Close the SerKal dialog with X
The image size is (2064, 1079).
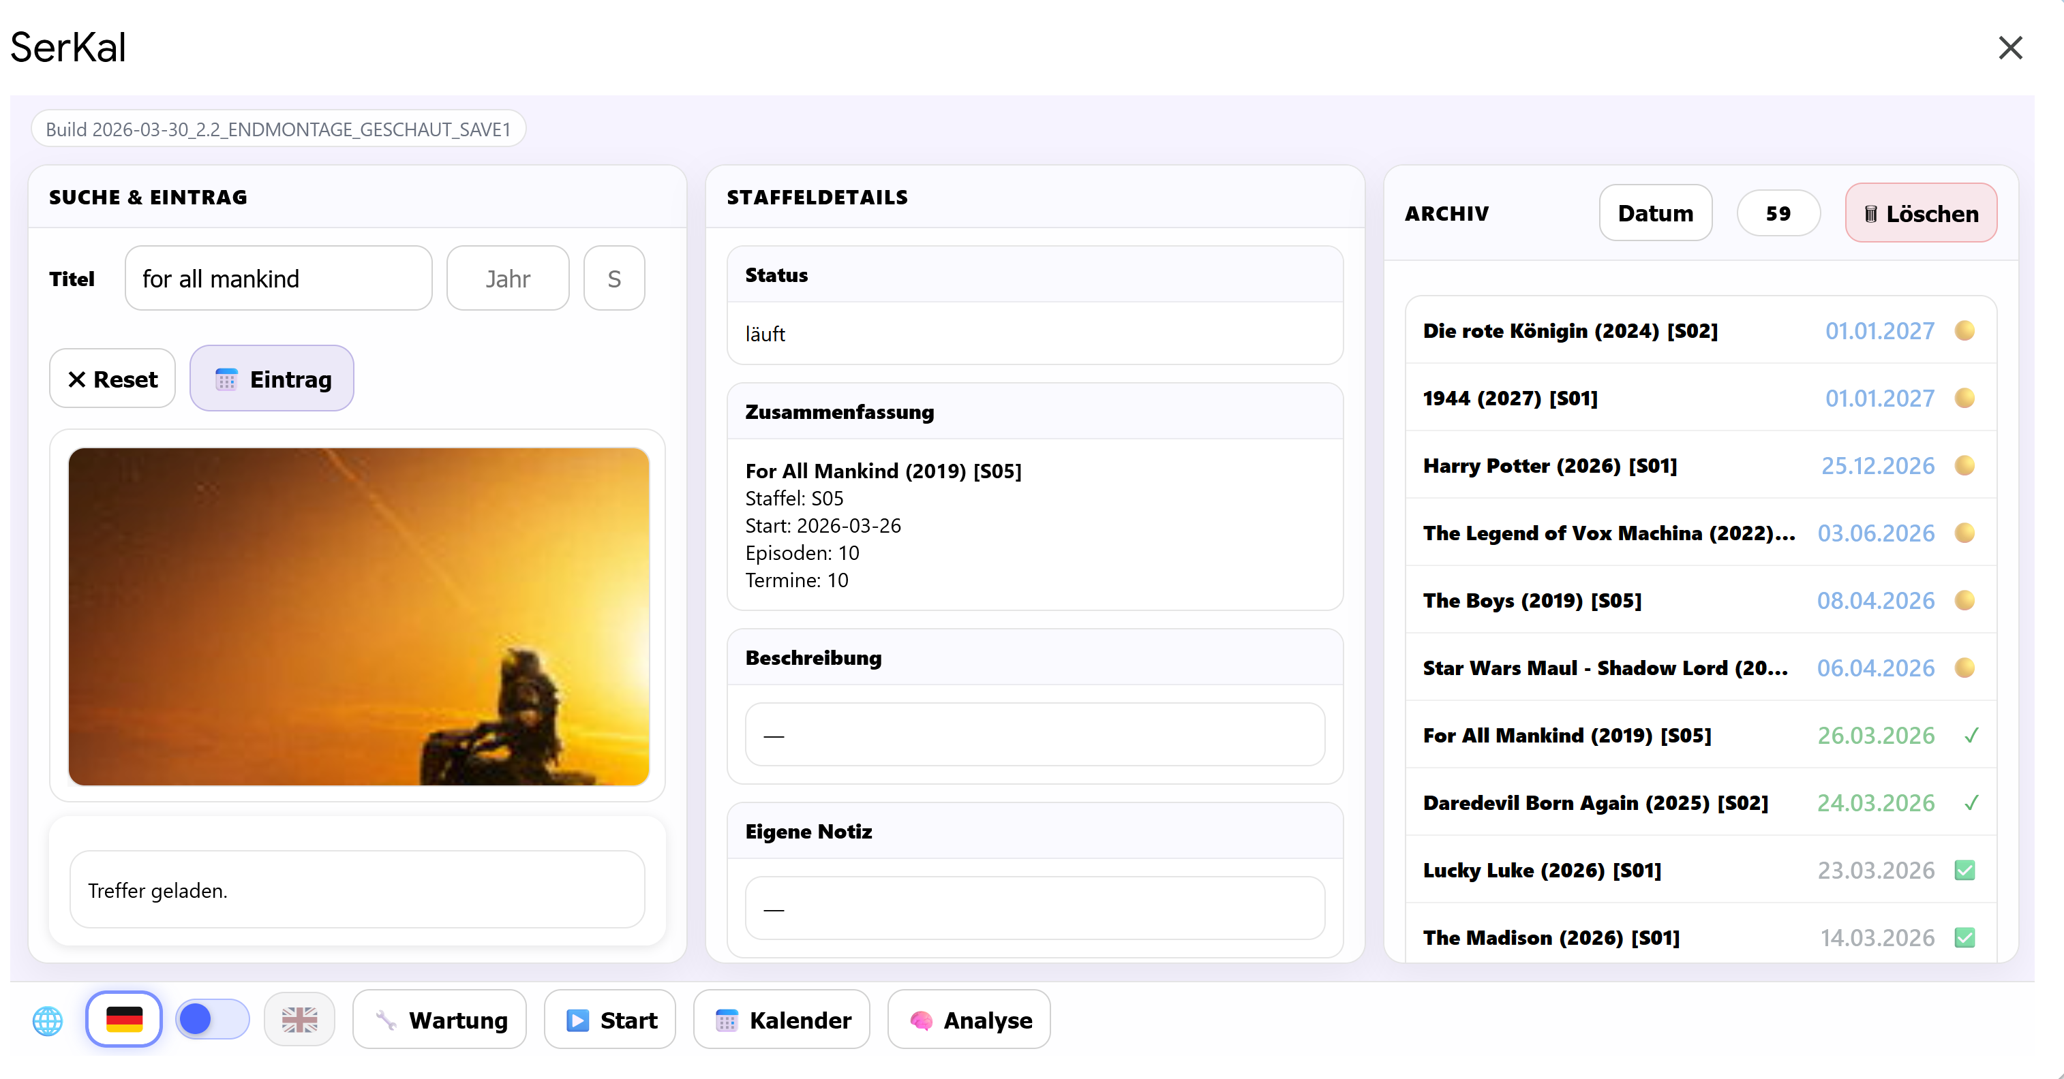pos(2009,48)
